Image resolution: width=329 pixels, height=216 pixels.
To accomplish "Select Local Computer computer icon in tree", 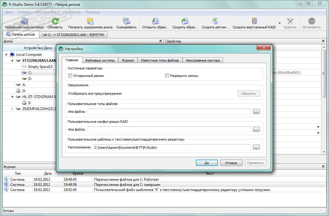I will [12, 55].
